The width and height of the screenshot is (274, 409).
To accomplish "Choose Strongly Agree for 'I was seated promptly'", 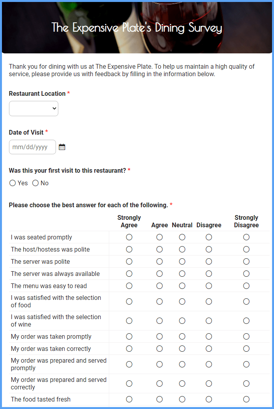I will 129,237.
